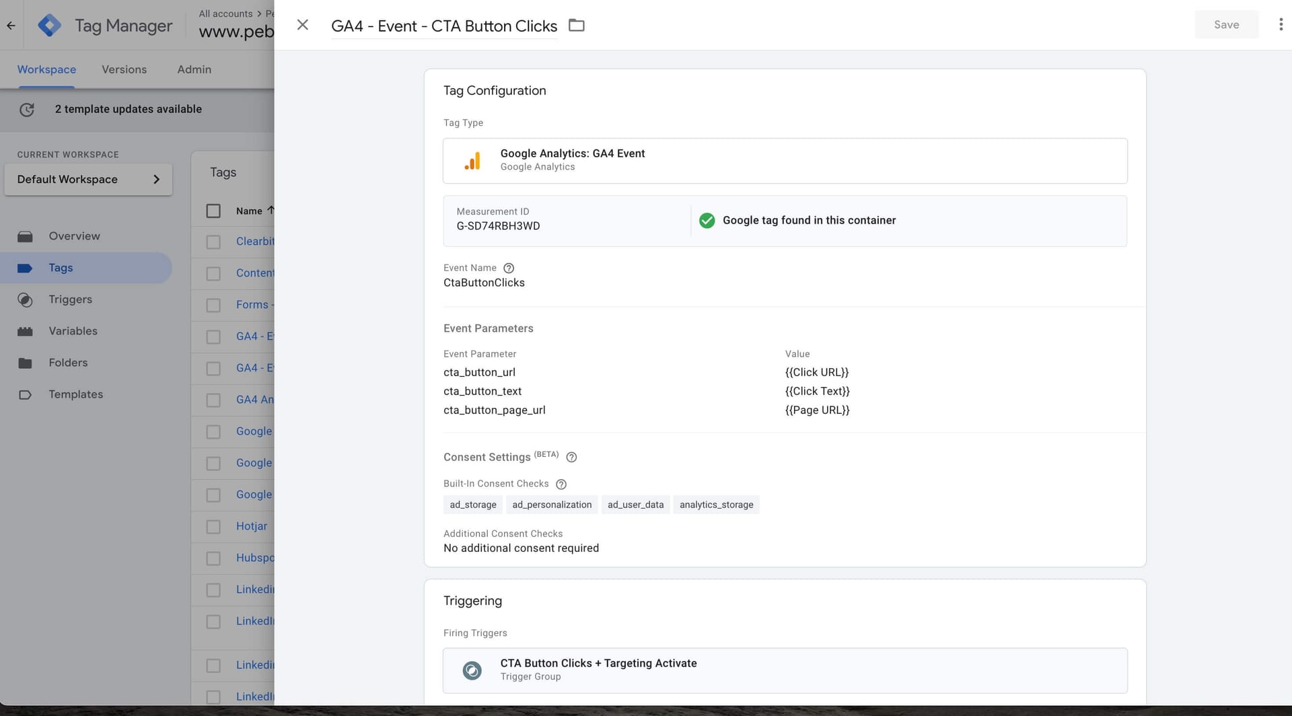Sort tags by the Name column arrow
The height and width of the screenshot is (716, 1292).
pyautogui.click(x=271, y=211)
